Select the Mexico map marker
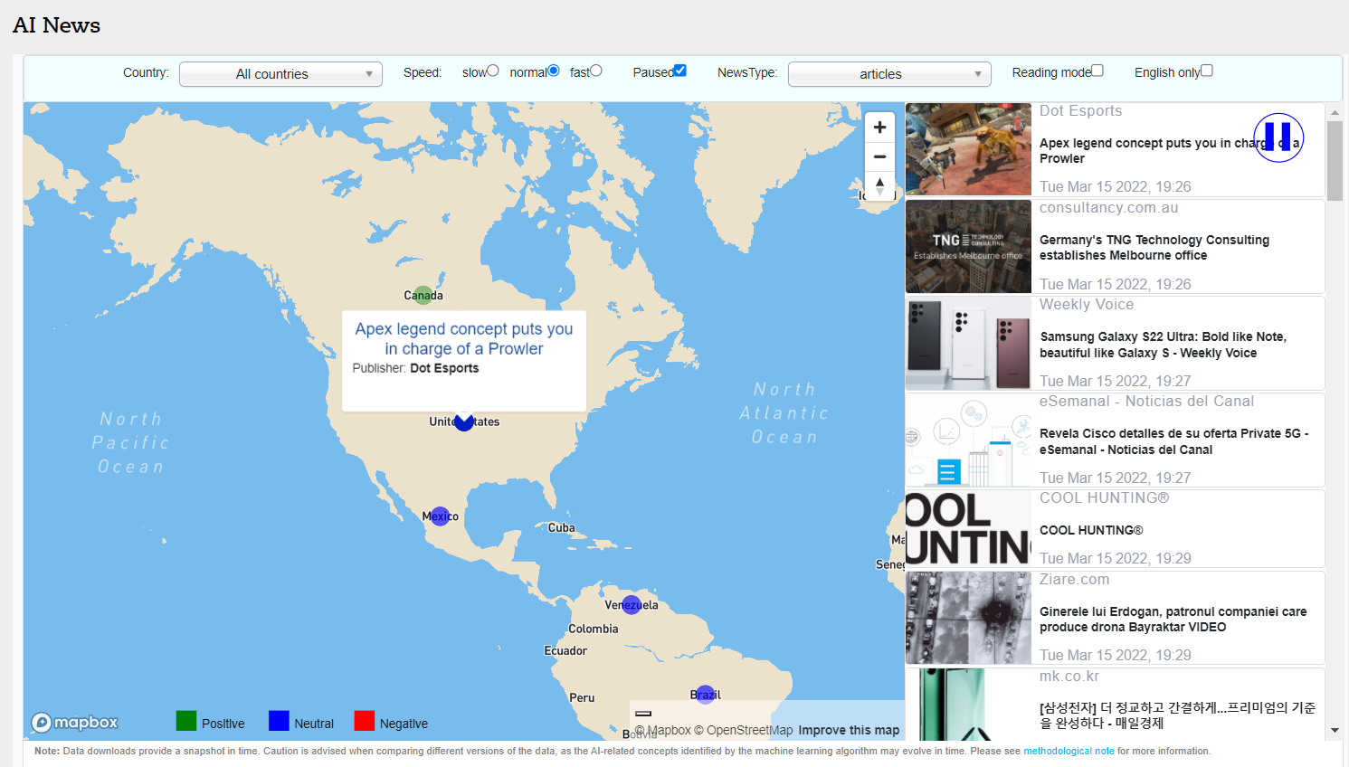 pos(440,516)
